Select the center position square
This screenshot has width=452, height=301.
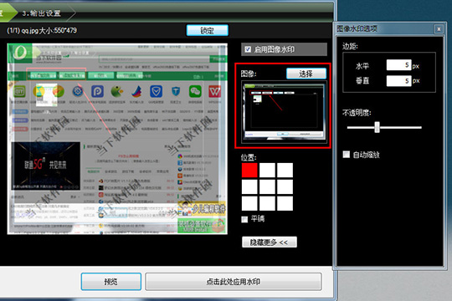(x=267, y=186)
